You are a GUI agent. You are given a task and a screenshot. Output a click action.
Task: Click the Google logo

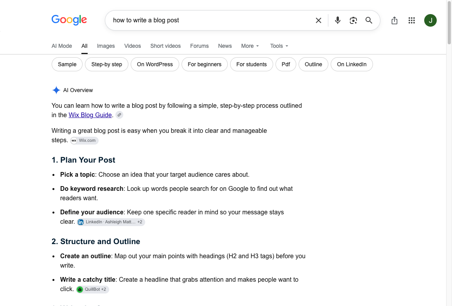69,20
